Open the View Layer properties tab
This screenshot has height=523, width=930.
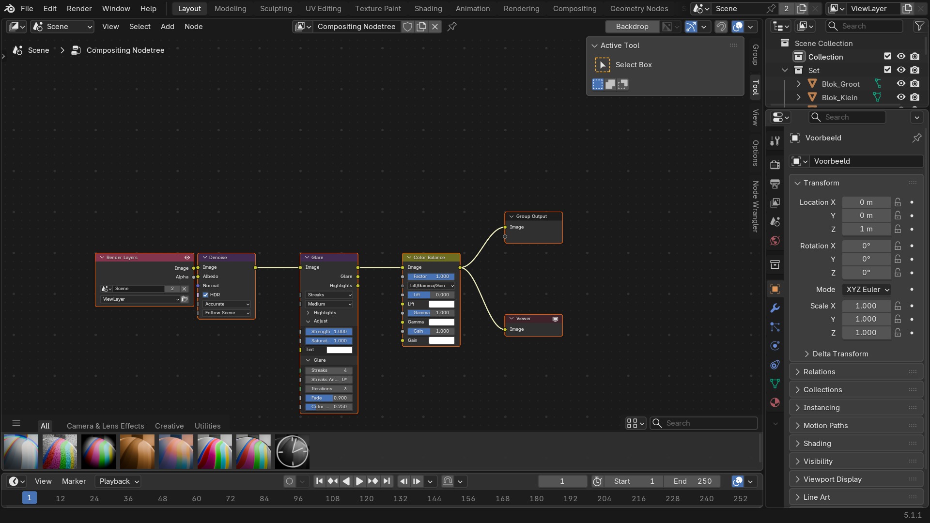[775, 202]
